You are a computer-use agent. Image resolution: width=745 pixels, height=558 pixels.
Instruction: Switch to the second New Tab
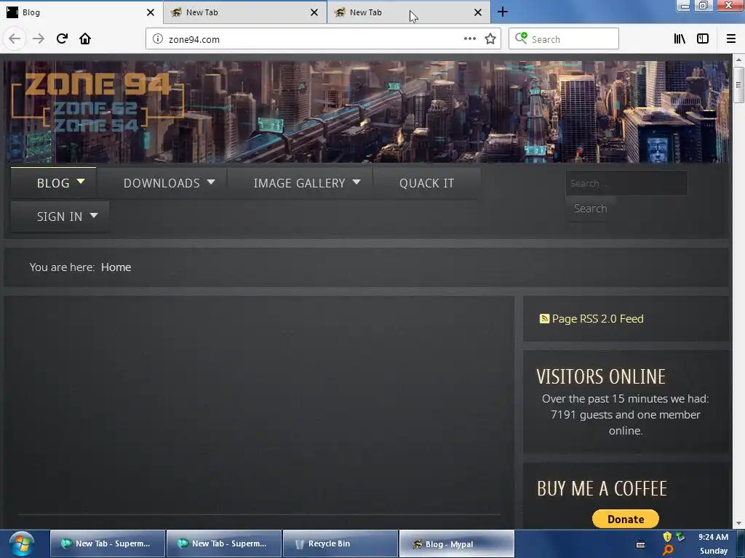pos(245,12)
